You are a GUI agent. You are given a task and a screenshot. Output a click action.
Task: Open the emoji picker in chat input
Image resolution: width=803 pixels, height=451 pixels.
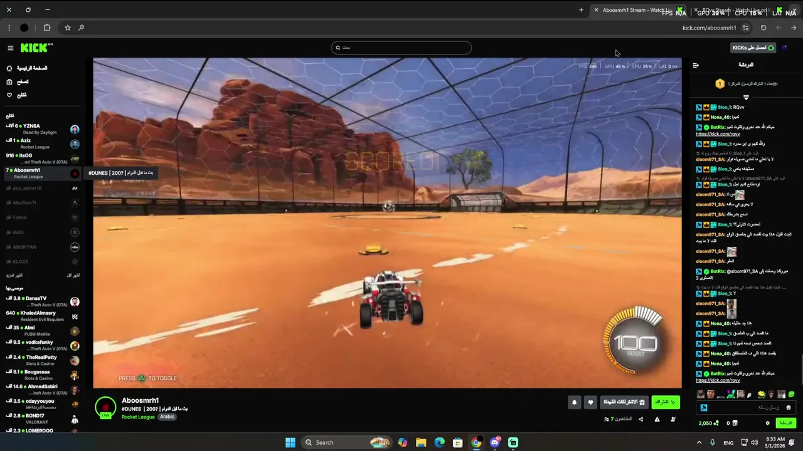pos(789,408)
